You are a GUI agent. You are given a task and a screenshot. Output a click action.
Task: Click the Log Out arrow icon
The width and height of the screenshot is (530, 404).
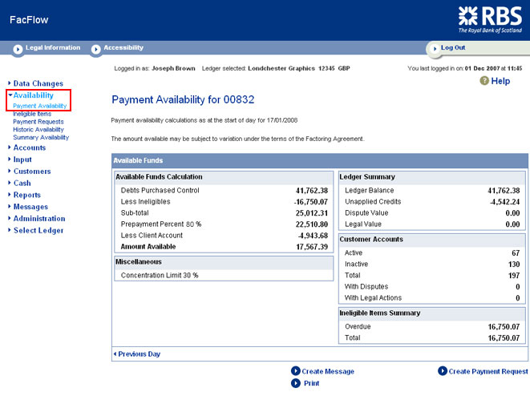pos(432,48)
